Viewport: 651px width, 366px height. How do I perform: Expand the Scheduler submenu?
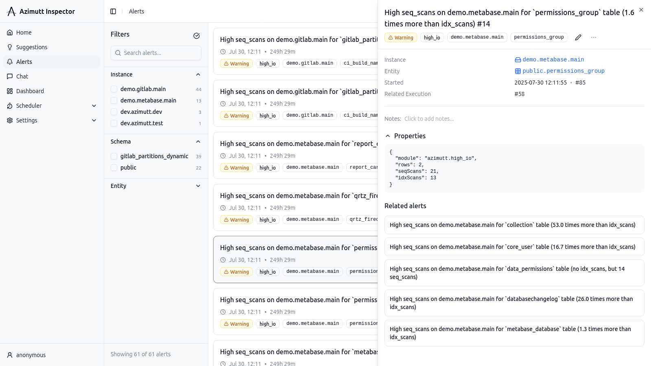[x=94, y=106]
